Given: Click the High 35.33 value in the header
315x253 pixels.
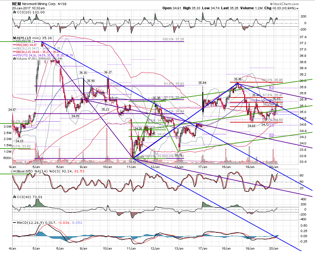Looking at the screenshot, I should (191, 8).
